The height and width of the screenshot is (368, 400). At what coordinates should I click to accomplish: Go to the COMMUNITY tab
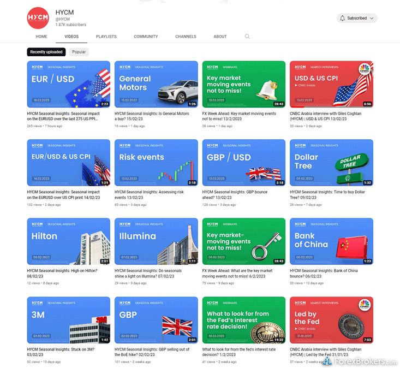[x=146, y=37]
